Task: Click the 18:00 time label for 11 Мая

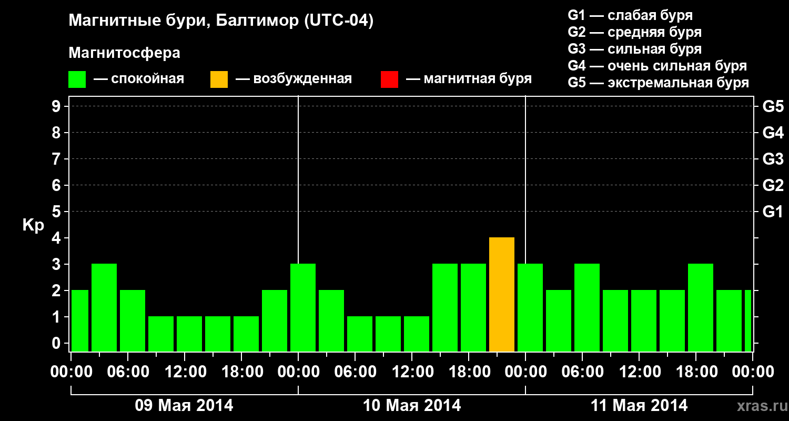Action: [697, 372]
